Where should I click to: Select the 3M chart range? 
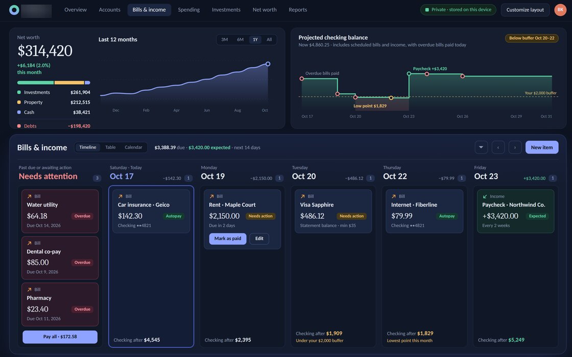[224, 39]
